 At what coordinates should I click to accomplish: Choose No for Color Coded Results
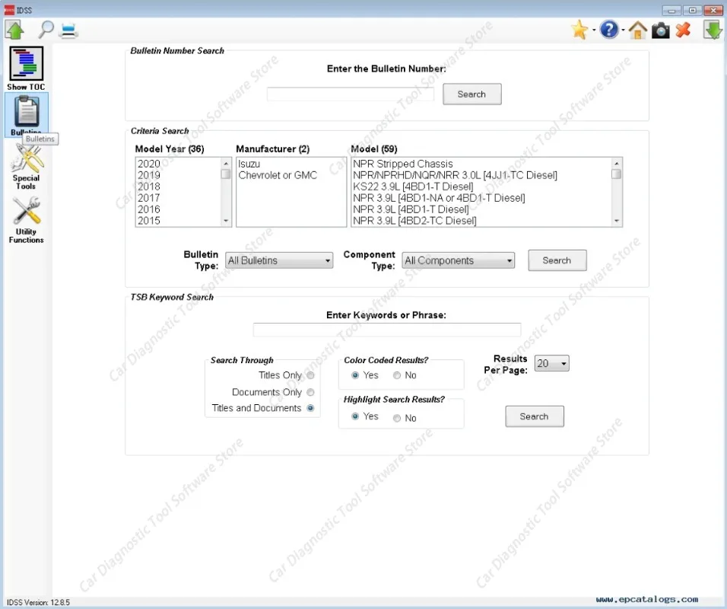(397, 375)
